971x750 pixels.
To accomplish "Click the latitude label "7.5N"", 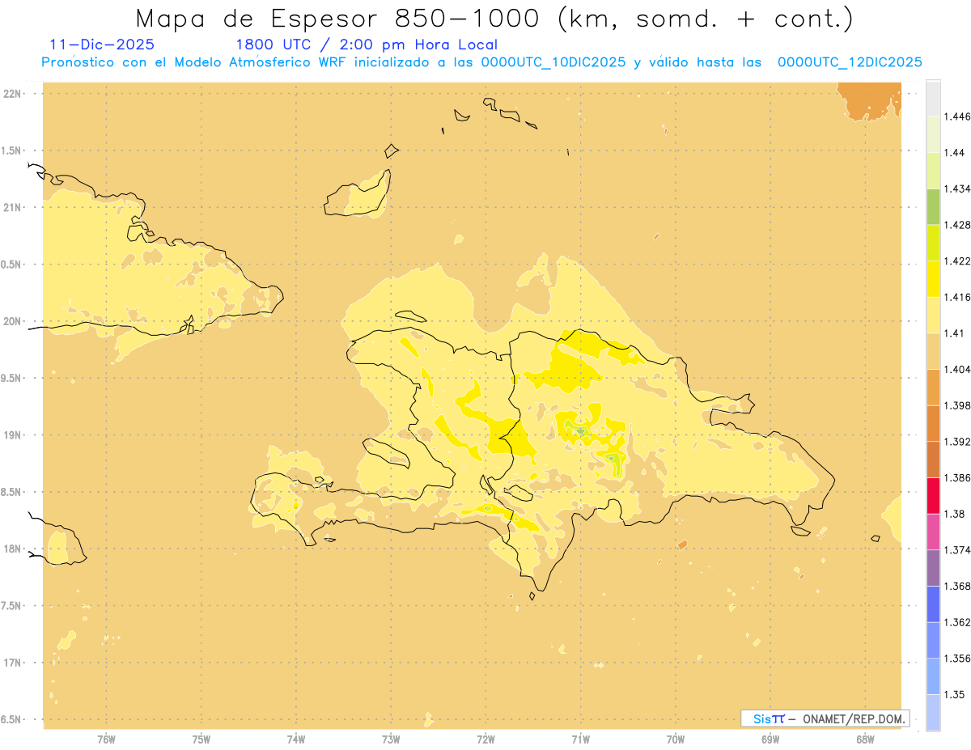I will point(12,606).
